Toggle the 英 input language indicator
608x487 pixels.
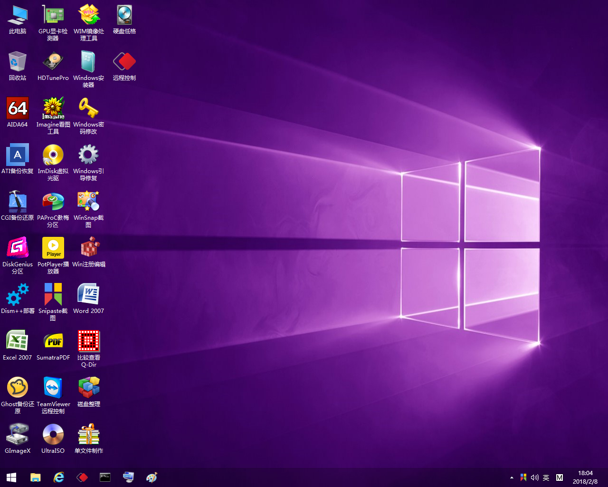click(546, 477)
